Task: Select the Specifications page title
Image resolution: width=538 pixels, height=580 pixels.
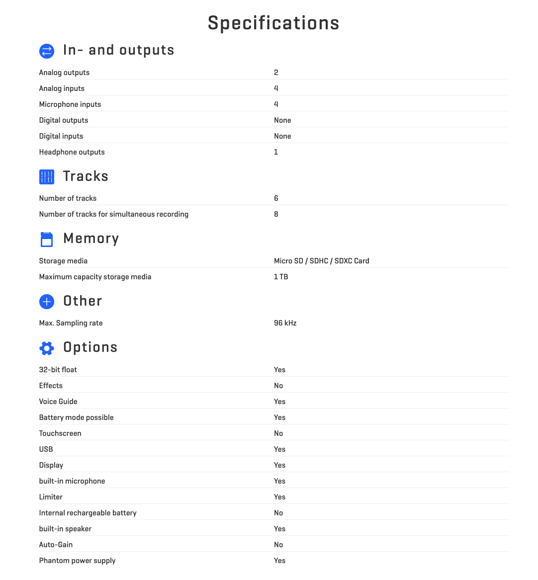Action: (273, 23)
